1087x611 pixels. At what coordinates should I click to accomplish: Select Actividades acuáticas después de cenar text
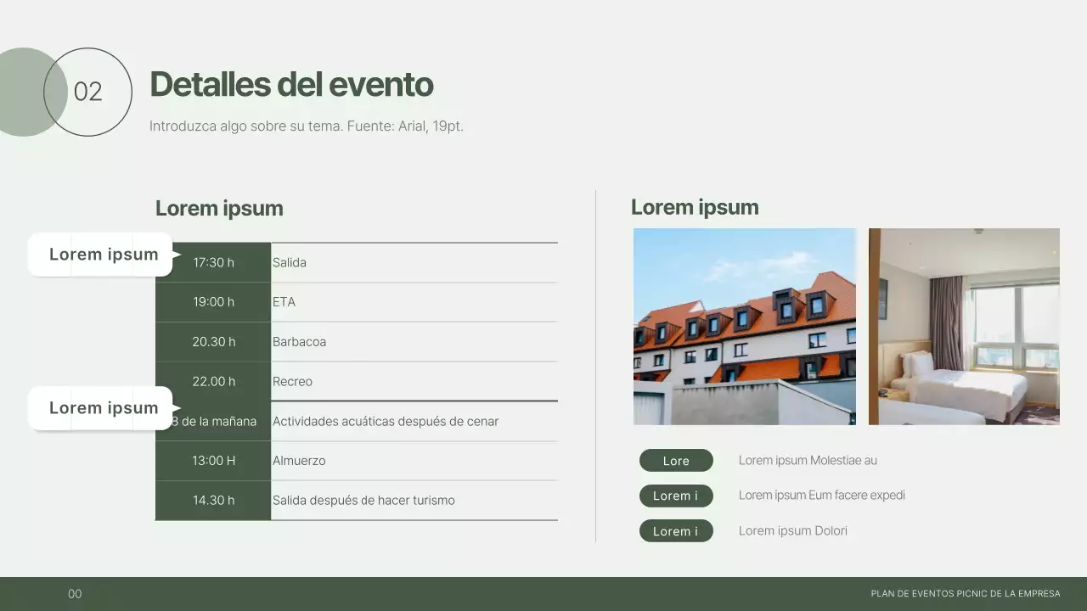(385, 422)
